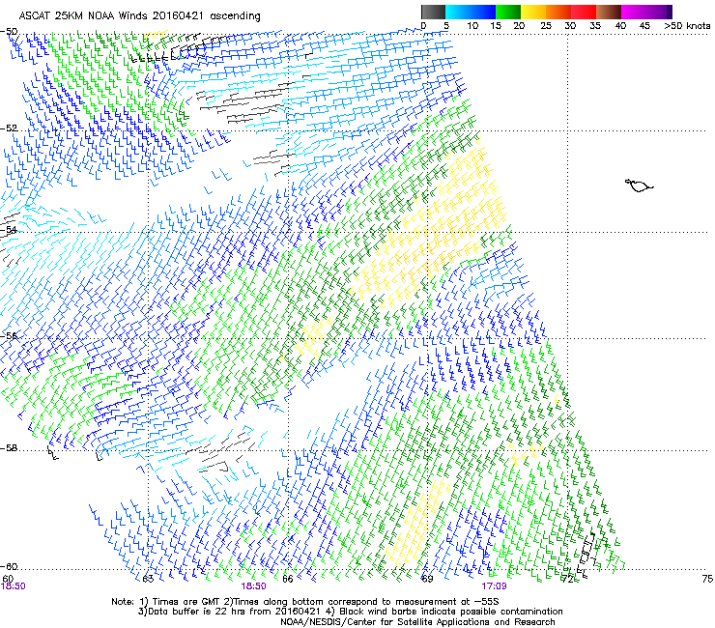Click the '72' longitude label

point(568,579)
